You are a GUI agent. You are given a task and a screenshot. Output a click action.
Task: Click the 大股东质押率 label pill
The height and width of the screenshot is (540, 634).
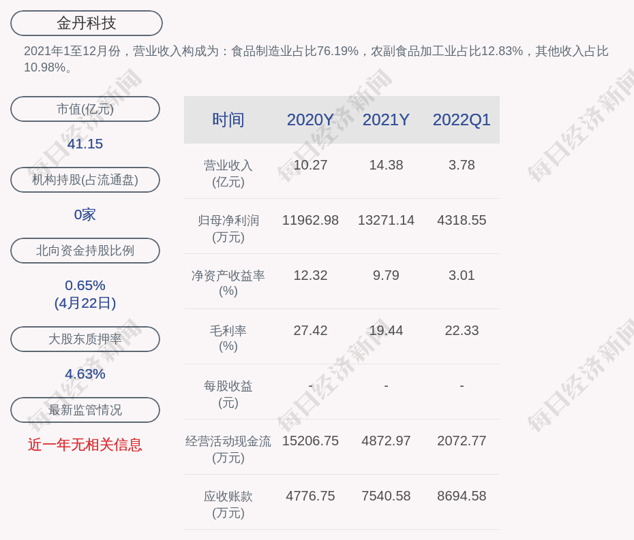[85, 339]
